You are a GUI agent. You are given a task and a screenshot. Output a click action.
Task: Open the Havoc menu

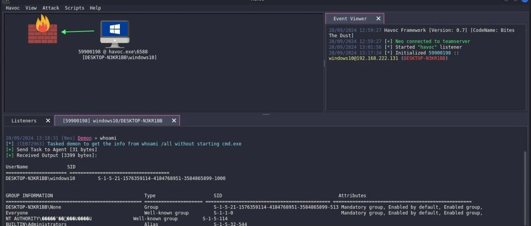tap(13, 8)
